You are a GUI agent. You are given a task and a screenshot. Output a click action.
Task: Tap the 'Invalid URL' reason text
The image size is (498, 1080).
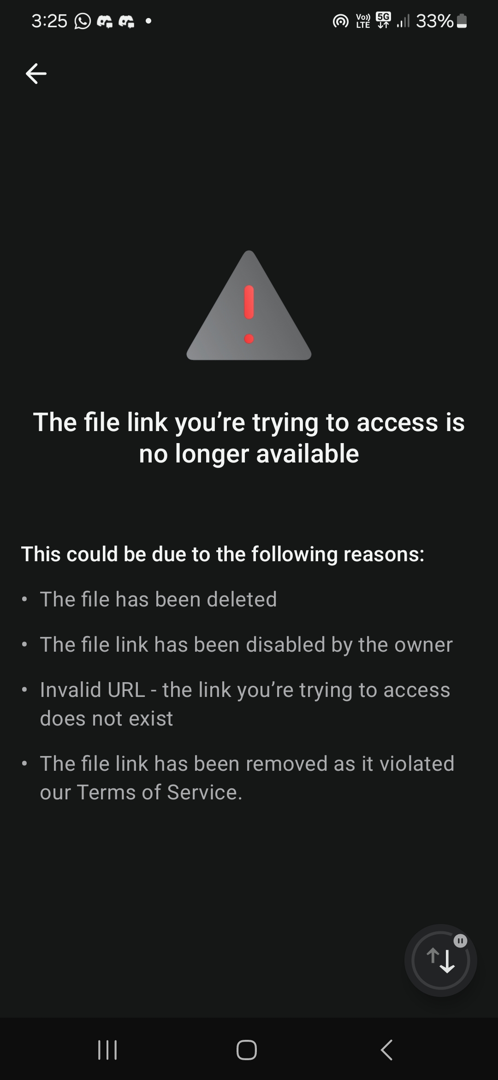[245, 704]
